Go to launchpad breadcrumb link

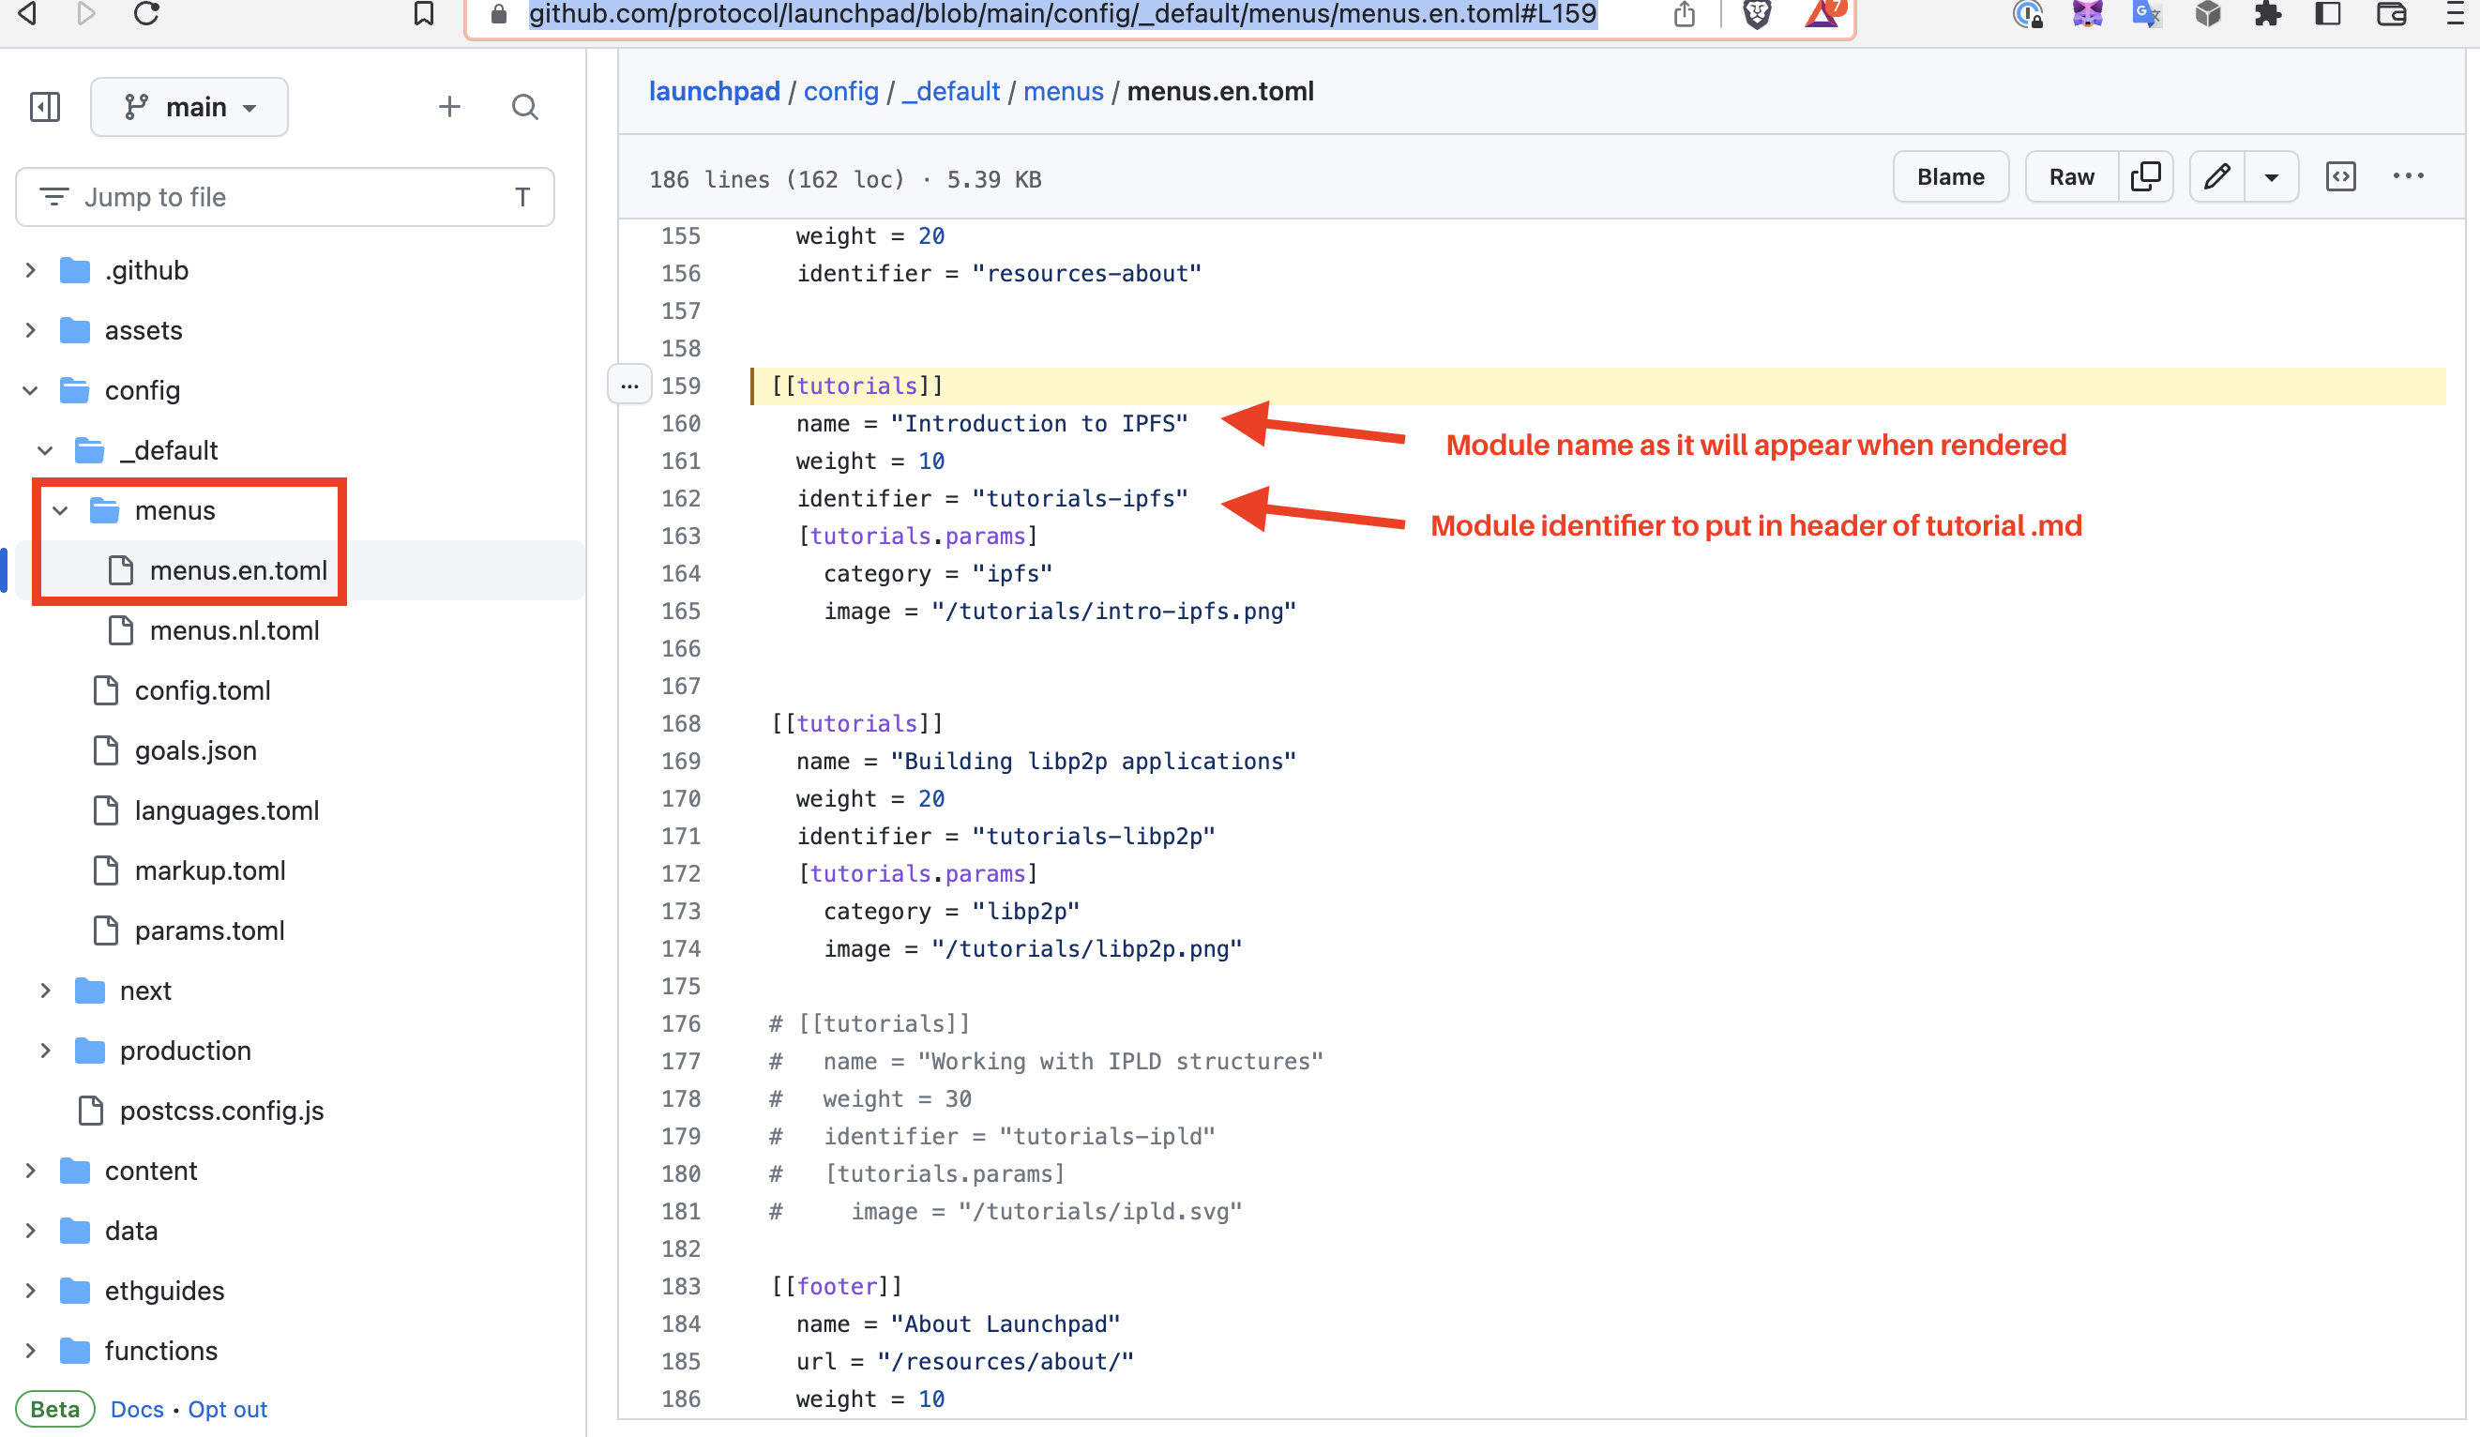click(x=715, y=92)
